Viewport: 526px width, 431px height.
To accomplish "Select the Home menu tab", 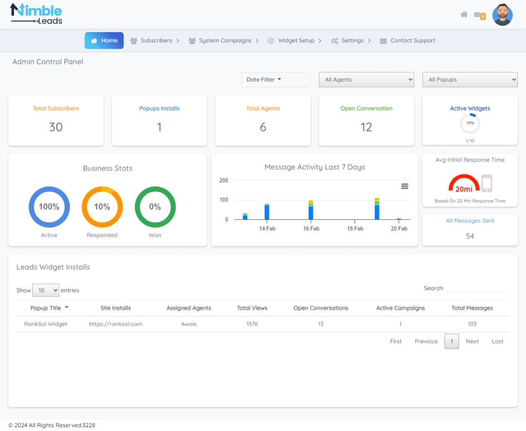I will coord(104,40).
